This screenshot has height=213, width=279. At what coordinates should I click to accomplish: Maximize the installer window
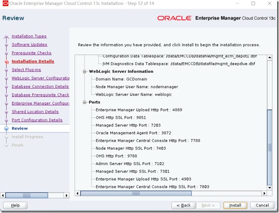(x=253, y=3)
